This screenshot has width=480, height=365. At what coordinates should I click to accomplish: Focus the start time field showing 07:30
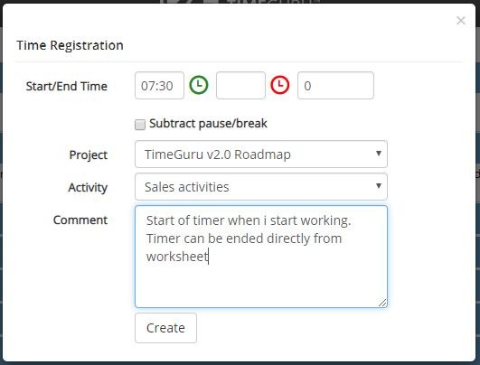click(159, 85)
